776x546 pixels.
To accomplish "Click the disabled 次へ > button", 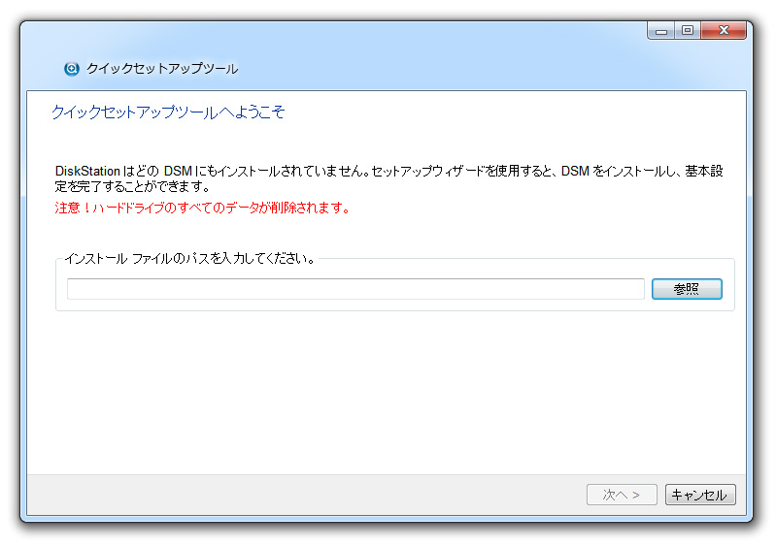I will pos(622,495).
